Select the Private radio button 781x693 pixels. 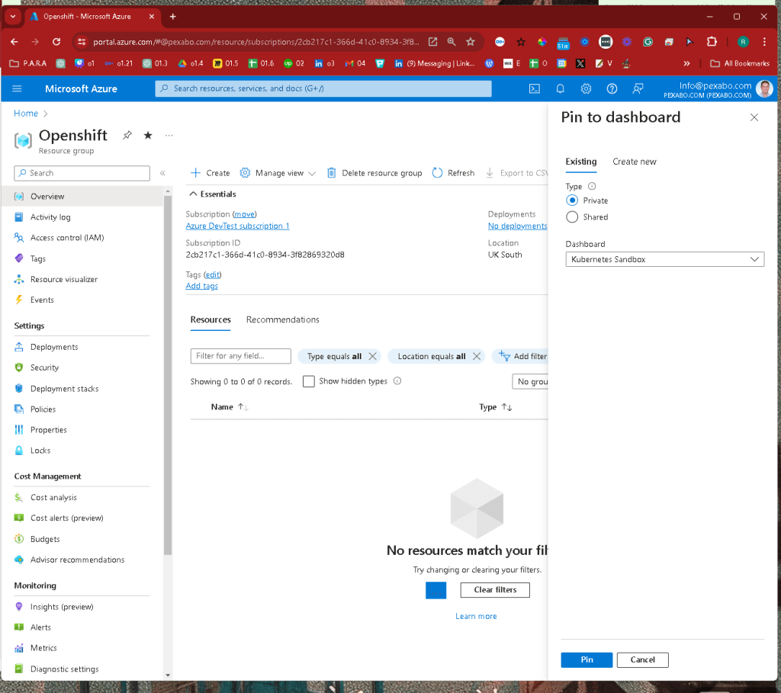572,201
